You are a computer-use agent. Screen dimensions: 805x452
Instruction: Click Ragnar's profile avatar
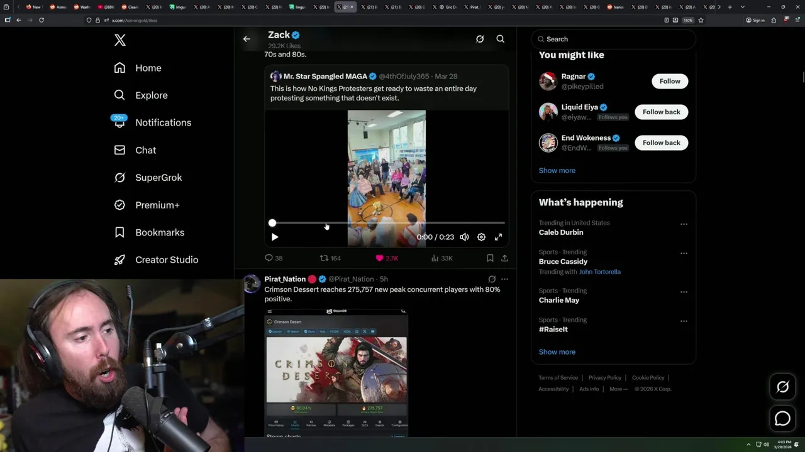(548, 81)
